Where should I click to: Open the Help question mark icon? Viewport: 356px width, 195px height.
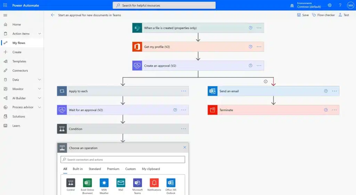tap(340, 5)
